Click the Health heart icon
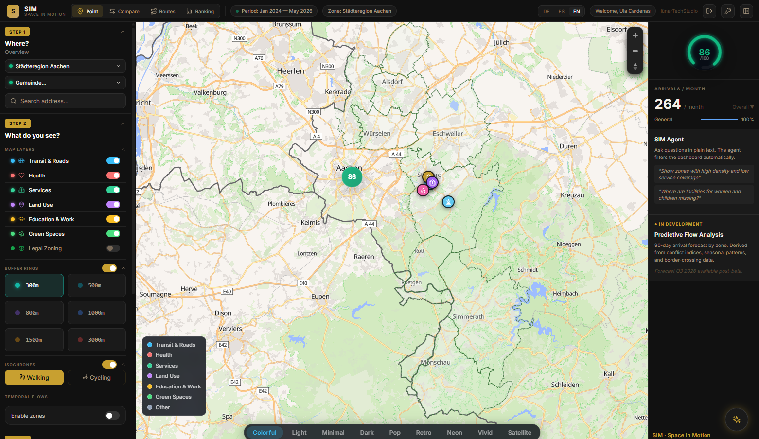Image resolution: width=759 pixels, height=439 pixels. coord(21,176)
